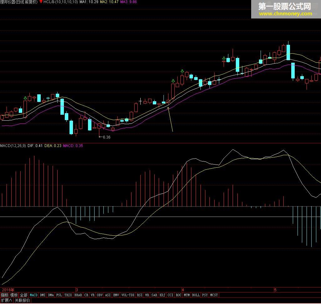Open the 关联报价 related quotes tab
321x305 pixels.
click(x=23, y=300)
